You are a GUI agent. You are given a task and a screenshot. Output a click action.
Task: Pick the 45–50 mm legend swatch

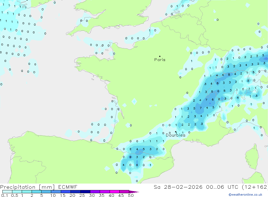[x=124, y=192]
